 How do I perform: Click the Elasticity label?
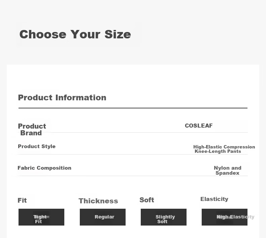tap(214, 199)
